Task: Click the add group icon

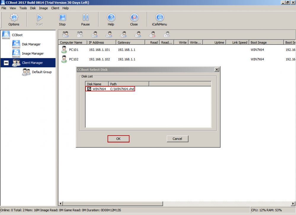Action: pos(65,35)
